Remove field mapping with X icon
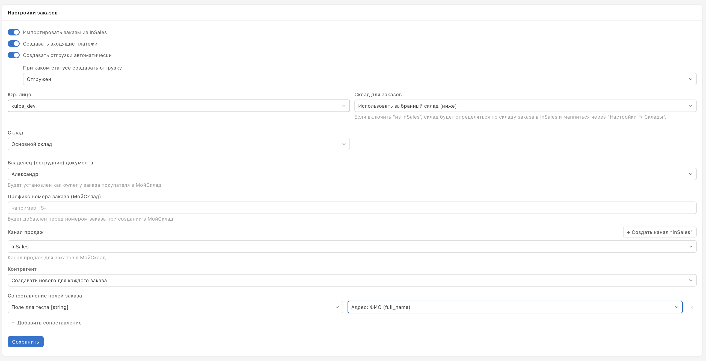 click(x=692, y=308)
